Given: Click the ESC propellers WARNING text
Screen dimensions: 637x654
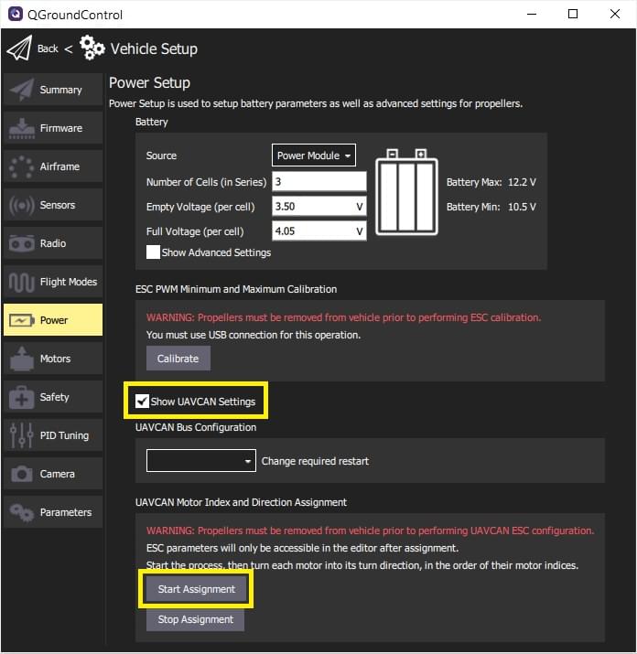Looking at the screenshot, I should pyautogui.click(x=343, y=317).
